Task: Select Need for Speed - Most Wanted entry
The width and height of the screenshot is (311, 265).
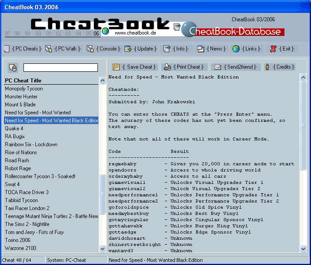Action: click(x=51, y=113)
